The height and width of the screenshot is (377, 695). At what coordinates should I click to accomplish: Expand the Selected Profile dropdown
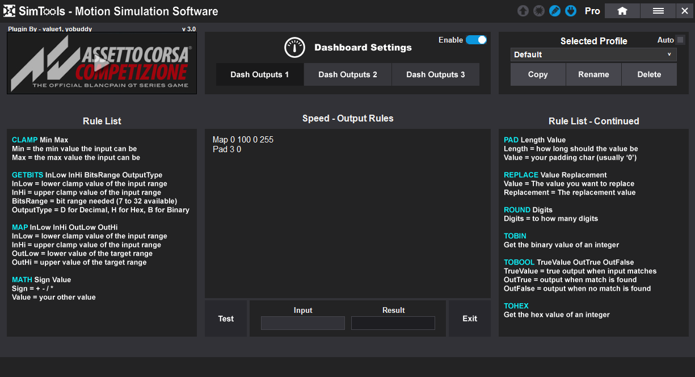(593, 55)
